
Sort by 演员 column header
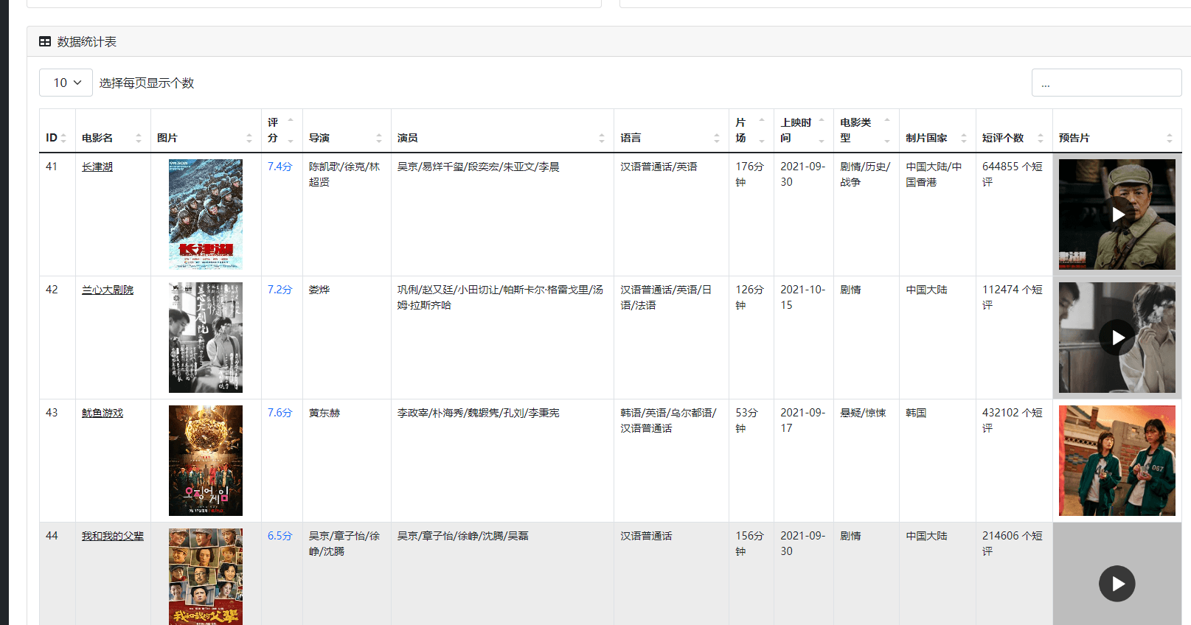(x=502, y=131)
